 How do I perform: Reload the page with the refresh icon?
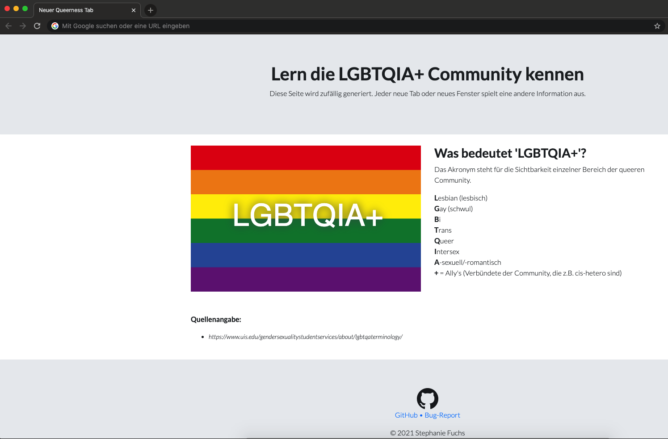(x=37, y=26)
